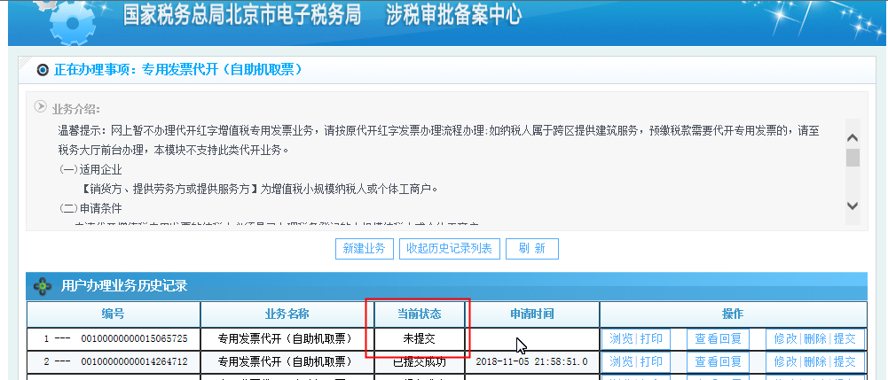Click the intro box scrollbar thumb
The image size is (888, 380).
coord(853,158)
